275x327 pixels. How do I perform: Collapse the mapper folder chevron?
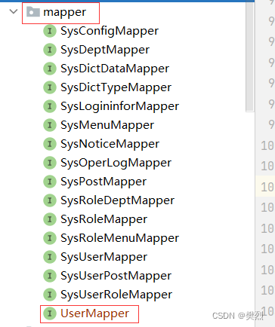(14, 11)
